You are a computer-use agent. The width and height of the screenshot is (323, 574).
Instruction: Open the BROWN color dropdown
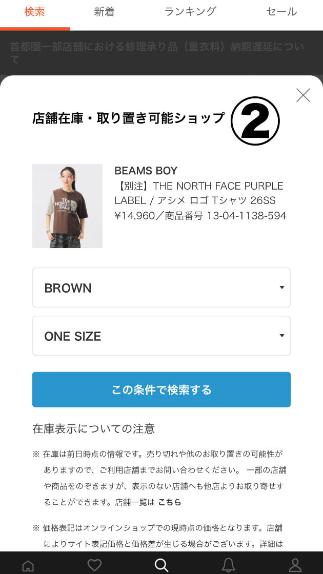(161, 288)
